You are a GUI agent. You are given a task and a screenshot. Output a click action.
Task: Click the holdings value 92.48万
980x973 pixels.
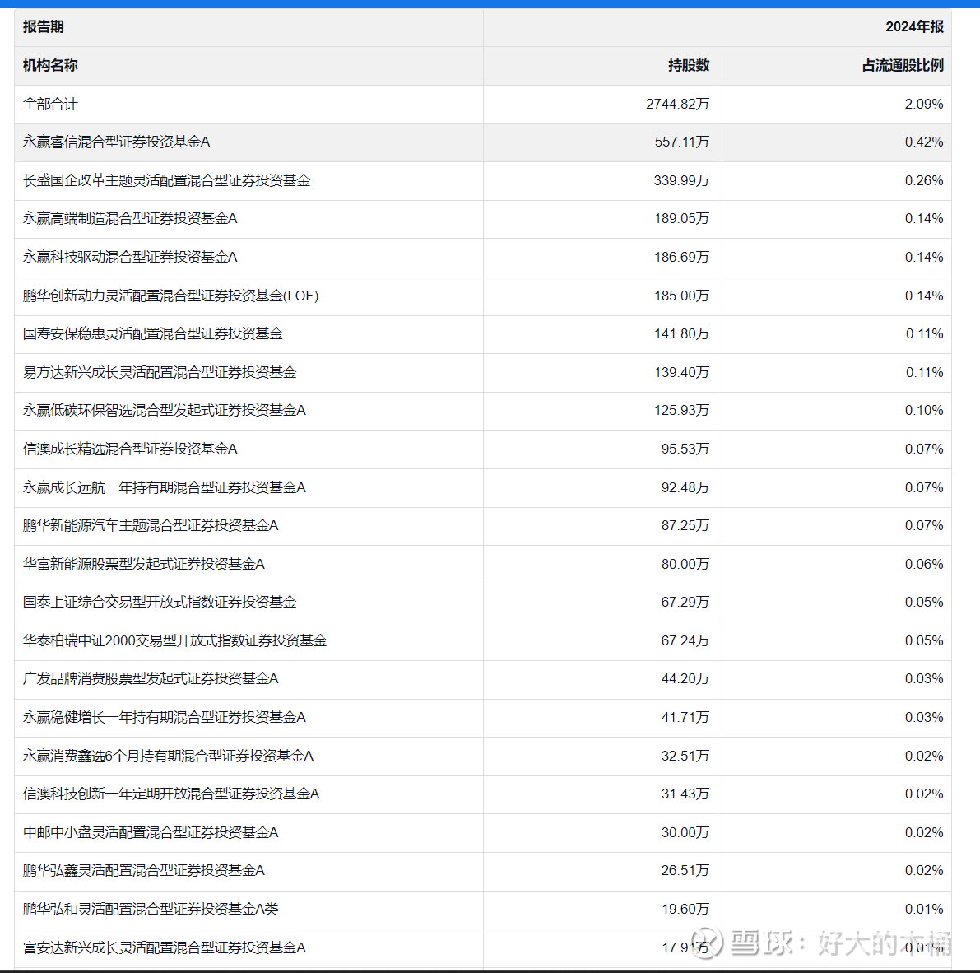[x=685, y=488]
